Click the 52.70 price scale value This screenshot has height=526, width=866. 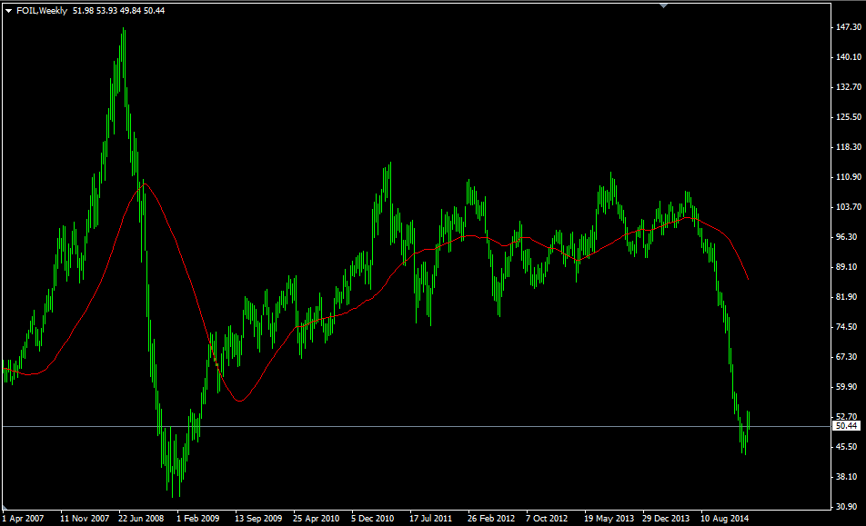point(849,417)
